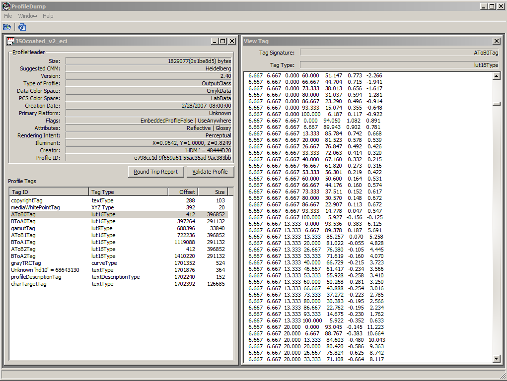Screen dimensions: 507x381
Task: Click the Round Trip Report button
Action: [155, 172]
